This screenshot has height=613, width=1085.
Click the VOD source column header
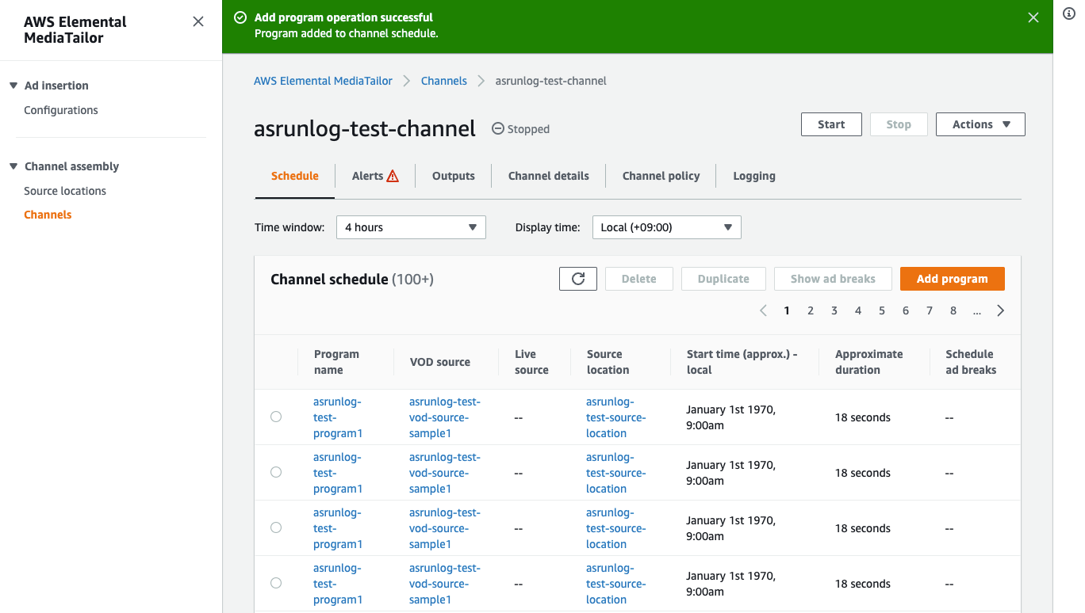(x=440, y=362)
